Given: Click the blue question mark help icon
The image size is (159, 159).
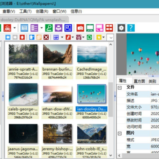Looking at the screenshot, I should coord(131,28).
